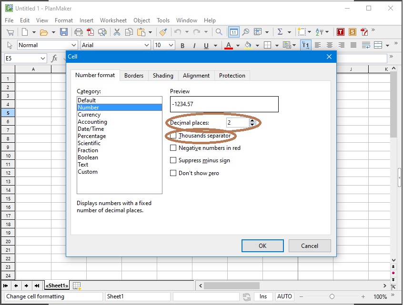Click the Italic formatting icon
The image size is (403, 305).
[x=194, y=45]
